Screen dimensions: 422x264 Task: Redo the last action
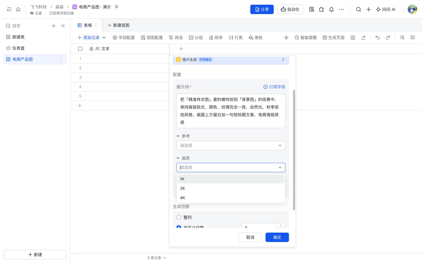pos(388,38)
